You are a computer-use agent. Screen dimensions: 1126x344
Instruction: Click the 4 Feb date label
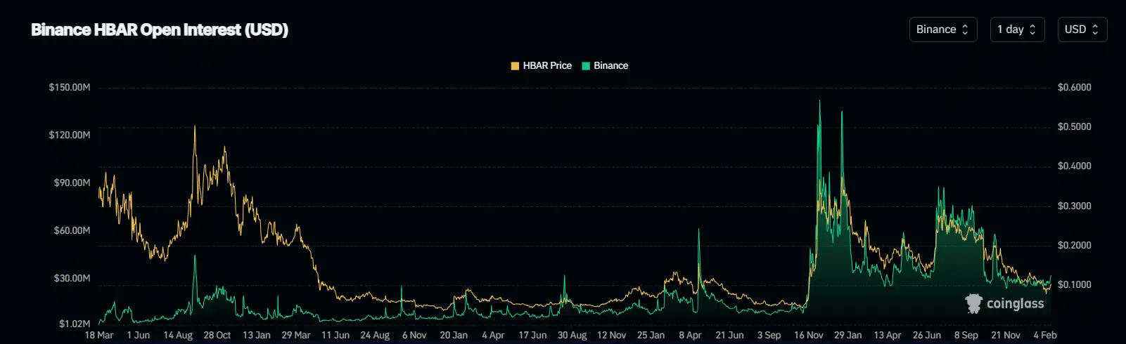tap(1044, 335)
